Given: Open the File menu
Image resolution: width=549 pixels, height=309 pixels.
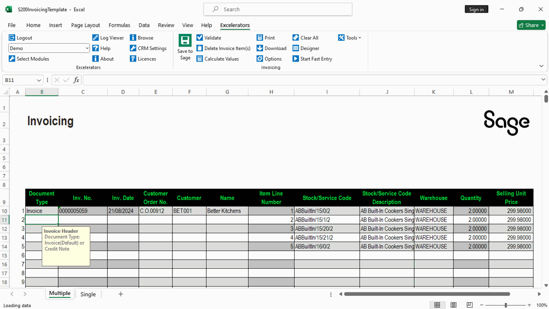Looking at the screenshot, I should coord(12,25).
